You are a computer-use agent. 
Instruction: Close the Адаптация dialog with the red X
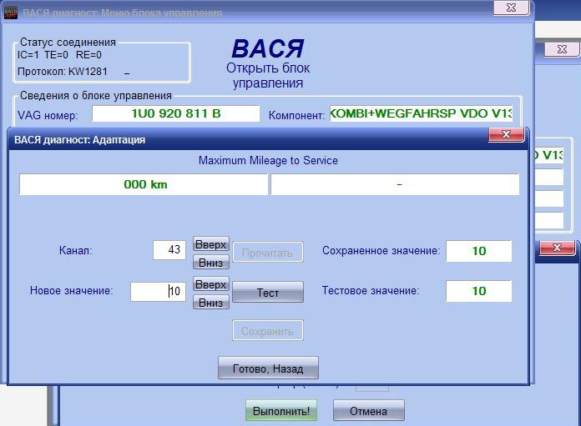point(506,134)
